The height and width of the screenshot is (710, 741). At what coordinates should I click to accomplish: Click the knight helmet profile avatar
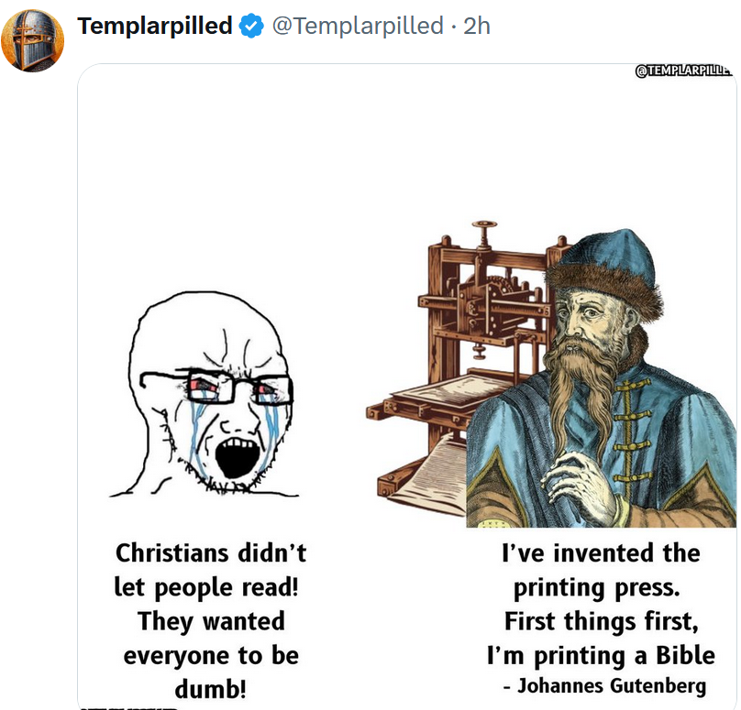click(x=33, y=41)
